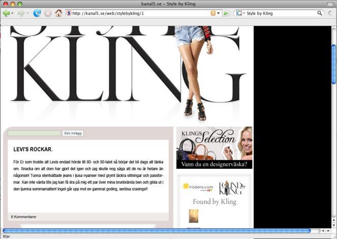337x239 pixels.
Task: Click the horizontal scrollbar right arrow
Action: click(x=328, y=231)
